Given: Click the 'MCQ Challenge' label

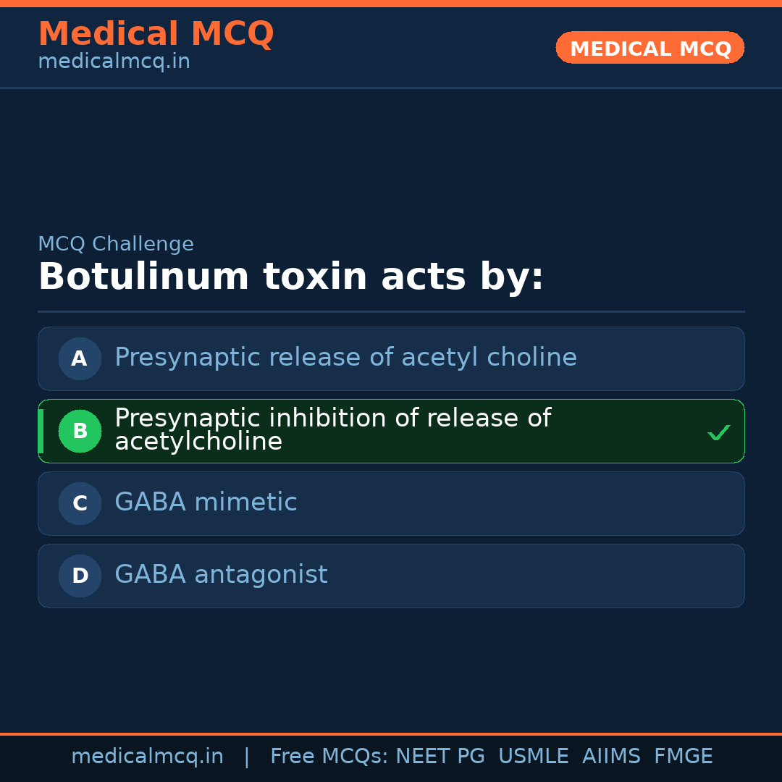Looking at the screenshot, I should [116, 245].
